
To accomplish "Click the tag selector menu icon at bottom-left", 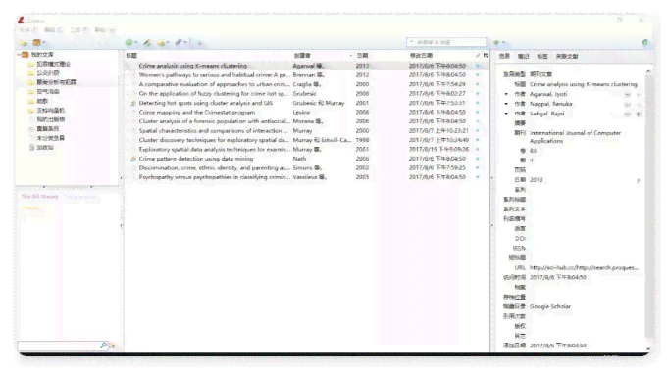I will pos(112,346).
